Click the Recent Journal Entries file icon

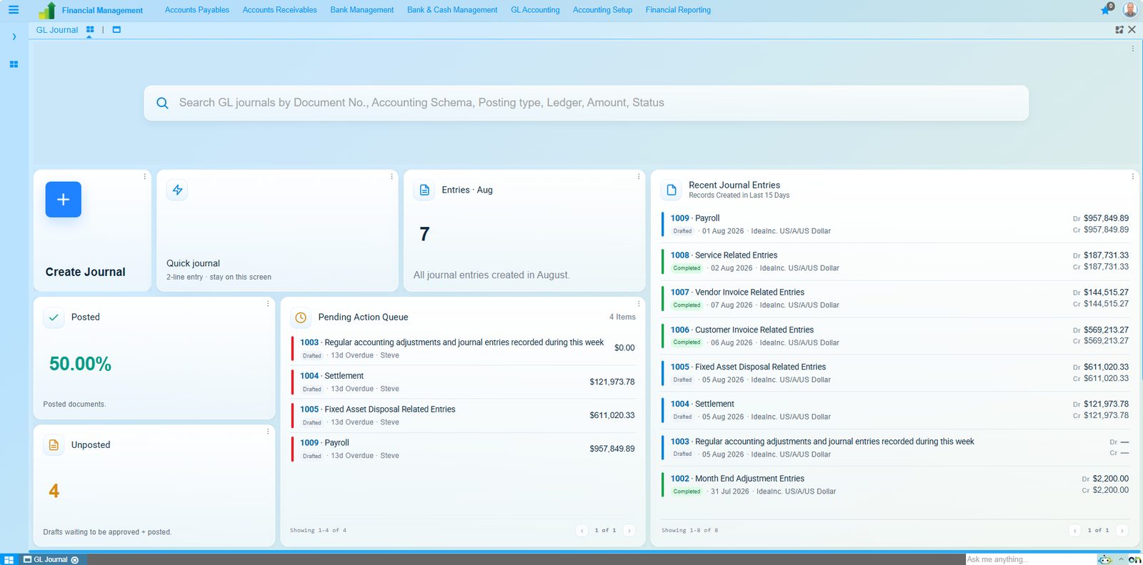[x=672, y=190]
